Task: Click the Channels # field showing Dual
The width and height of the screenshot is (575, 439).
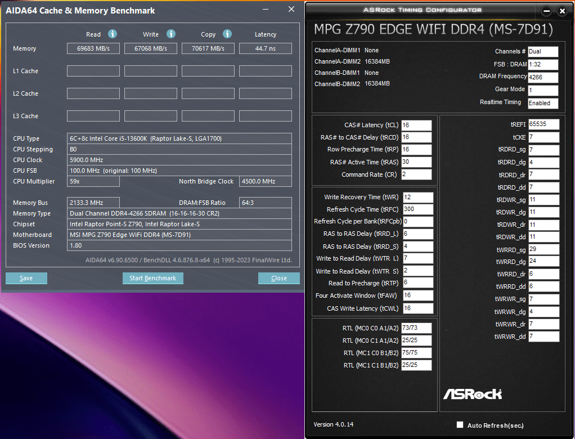Action: (x=543, y=52)
